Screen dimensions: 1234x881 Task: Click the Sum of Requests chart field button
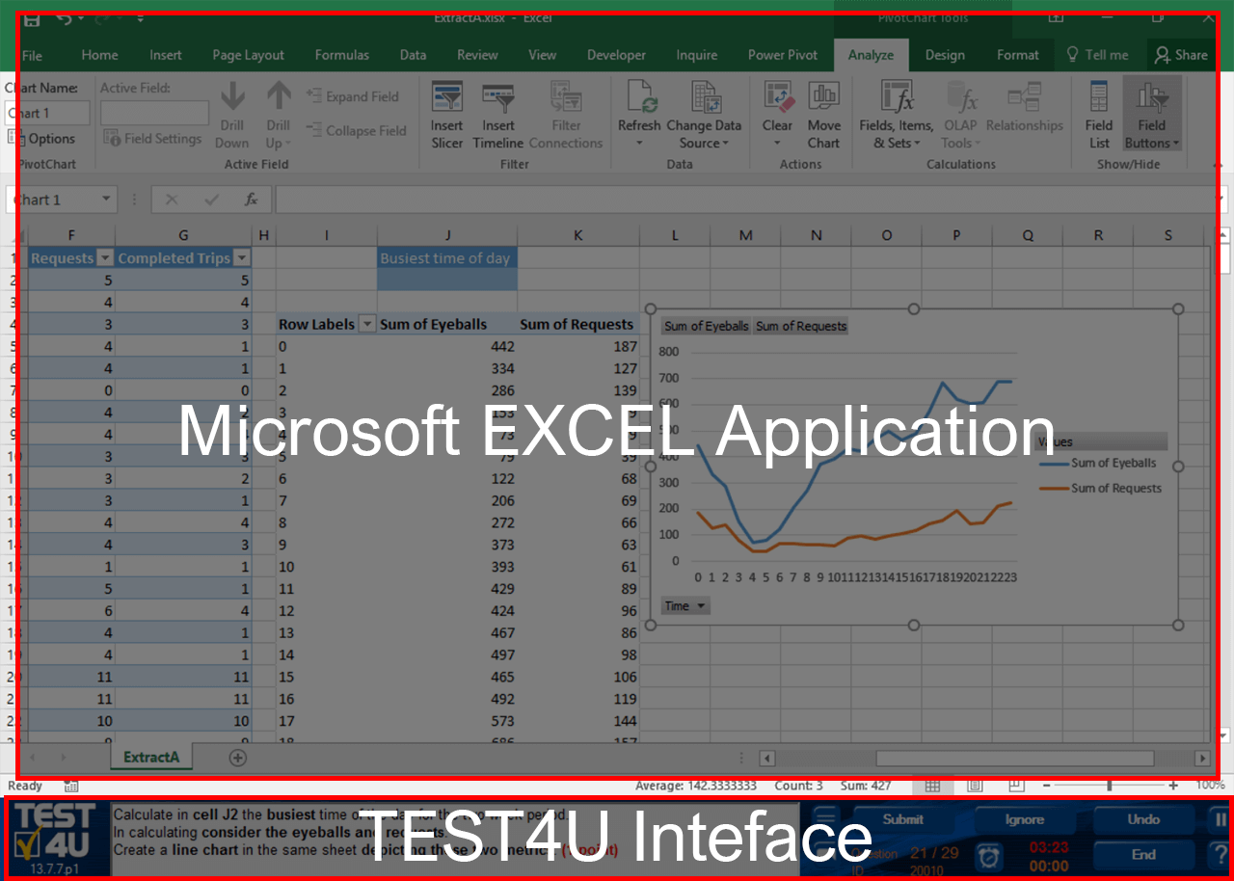(801, 326)
